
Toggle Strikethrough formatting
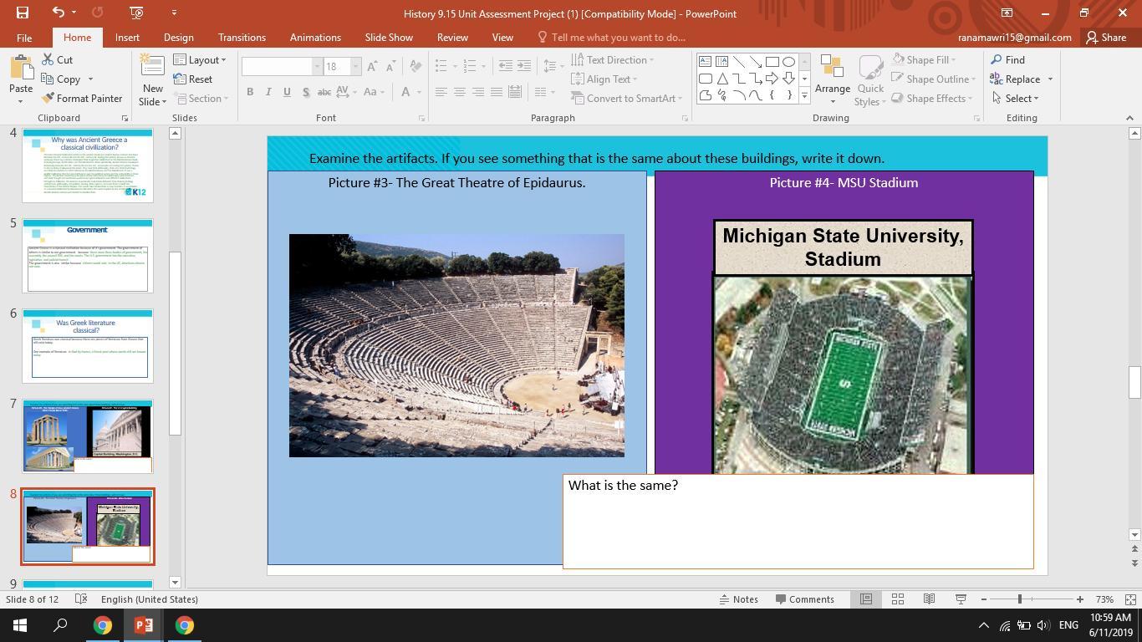(x=324, y=92)
